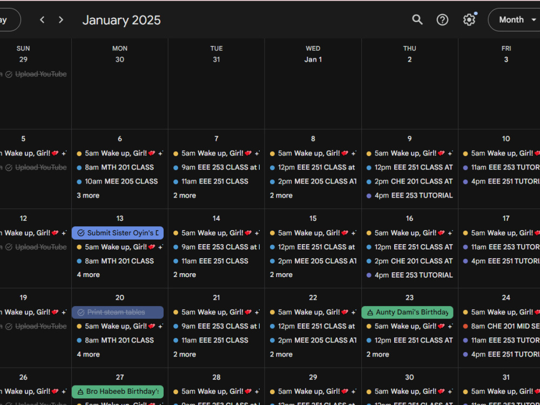Open 4pm EEE 251 tutorial on January 24
540x405 pixels.
(501, 354)
